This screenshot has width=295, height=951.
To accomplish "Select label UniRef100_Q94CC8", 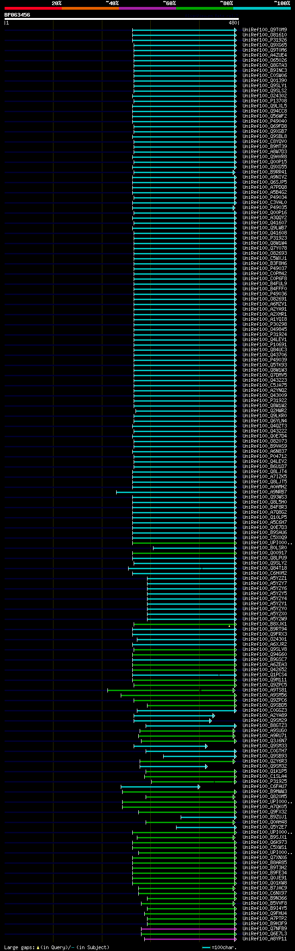I will coord(265,111).
